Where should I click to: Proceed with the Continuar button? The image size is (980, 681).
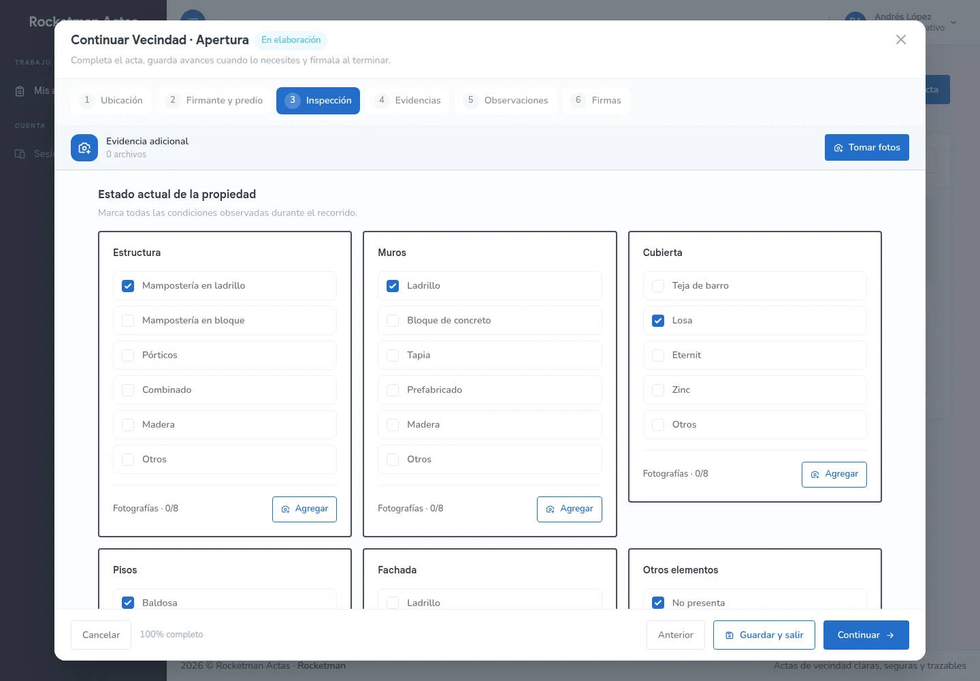(x=866, y=635)
